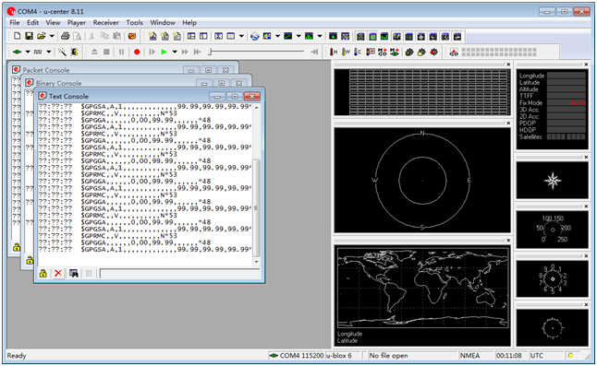Image resolution: width=597 pixels, height=366 pixels.
Task: Click the Coldstart thermometer C icon
Action: click(358, 52)
